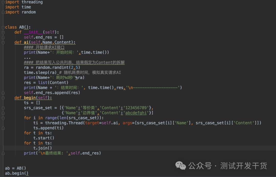Collapse the 'def __init__(self)' fold marker

[3, 32]
